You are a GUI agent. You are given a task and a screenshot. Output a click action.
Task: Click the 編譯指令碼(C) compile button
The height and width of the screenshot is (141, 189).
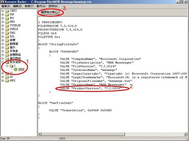pos(49,12)
